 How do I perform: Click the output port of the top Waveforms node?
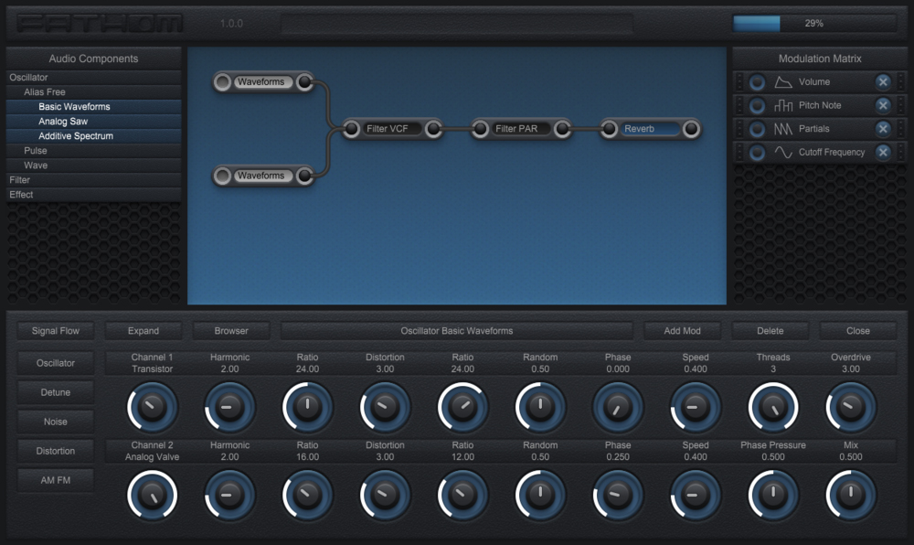[x=304, y=82]
